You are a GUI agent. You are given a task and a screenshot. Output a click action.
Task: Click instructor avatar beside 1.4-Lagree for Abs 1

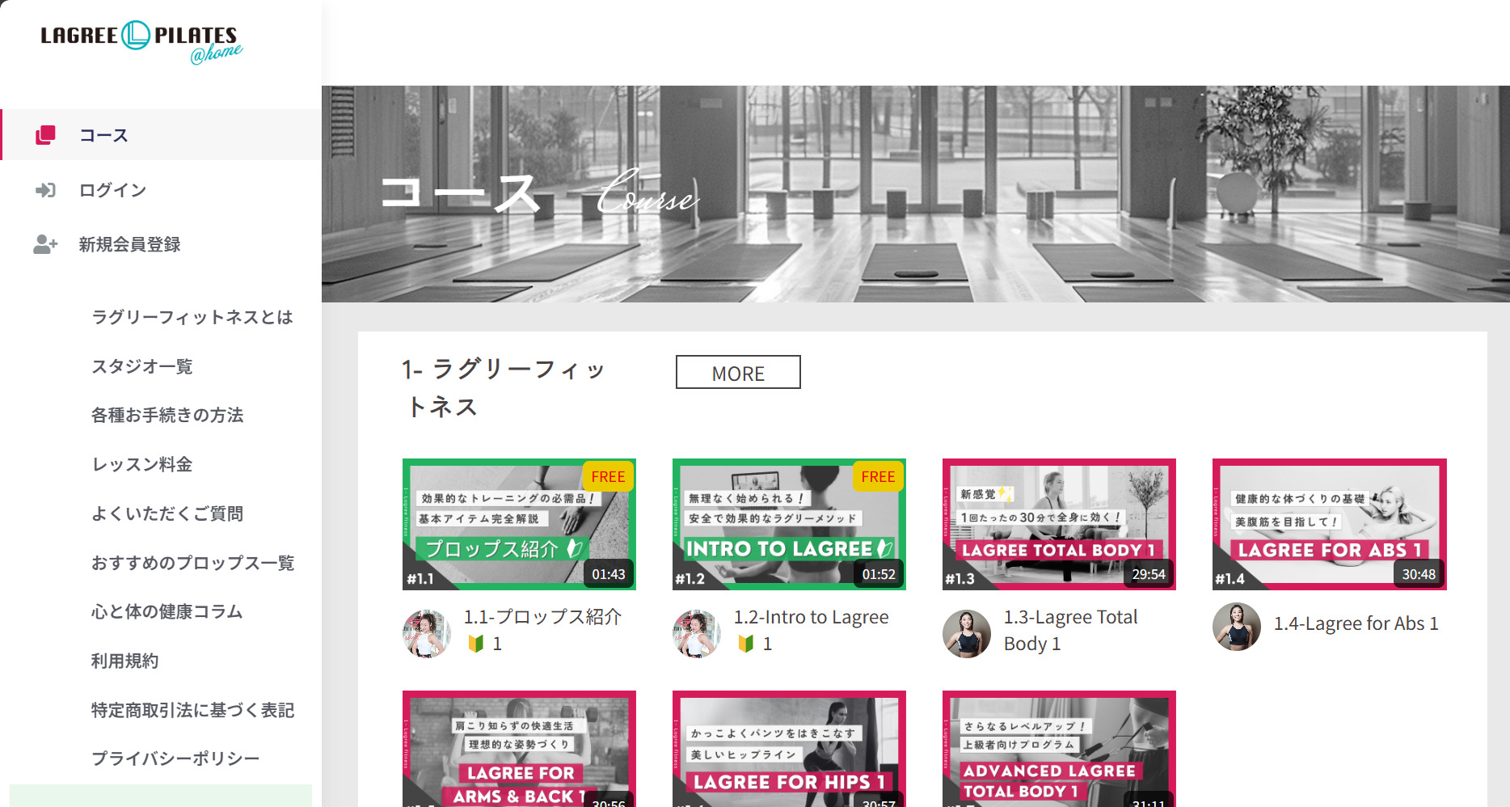point(1237,627)
